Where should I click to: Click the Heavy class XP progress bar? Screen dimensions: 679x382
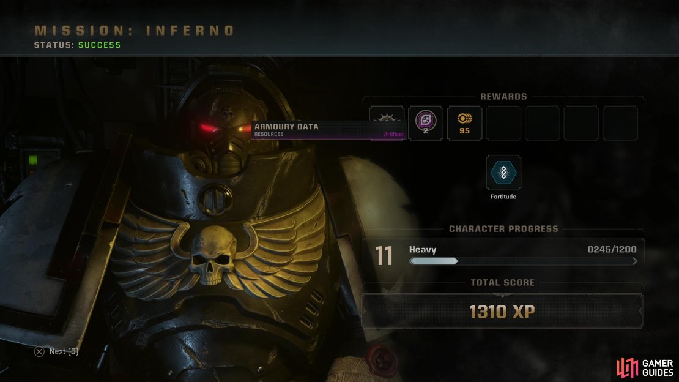pos(523,261)
